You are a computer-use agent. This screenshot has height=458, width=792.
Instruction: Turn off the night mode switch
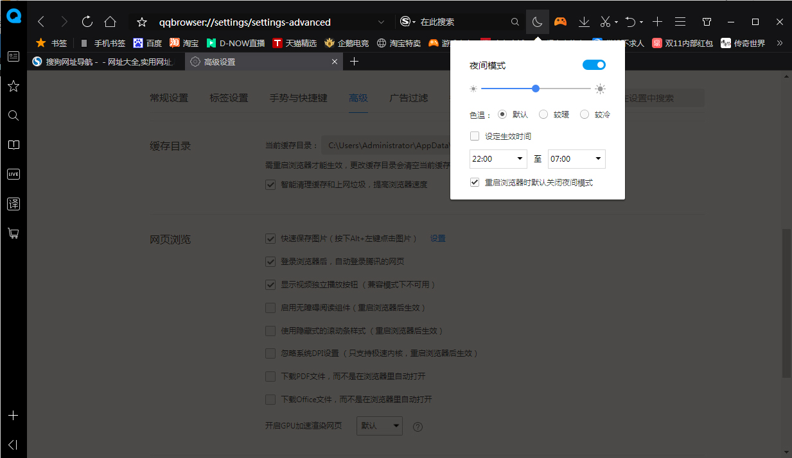[594, 64]
